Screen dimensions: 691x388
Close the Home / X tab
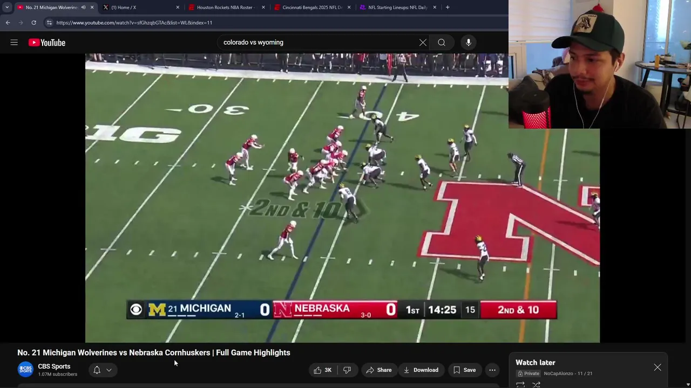click(x=178, y=8)
